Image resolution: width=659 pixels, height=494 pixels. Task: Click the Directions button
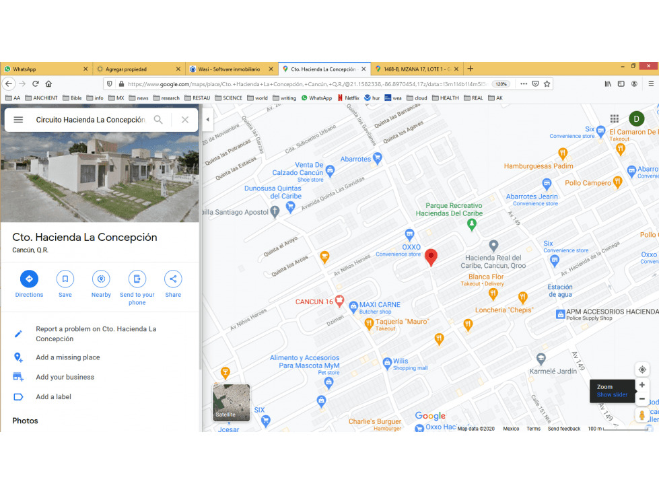(x=29, y=279)
